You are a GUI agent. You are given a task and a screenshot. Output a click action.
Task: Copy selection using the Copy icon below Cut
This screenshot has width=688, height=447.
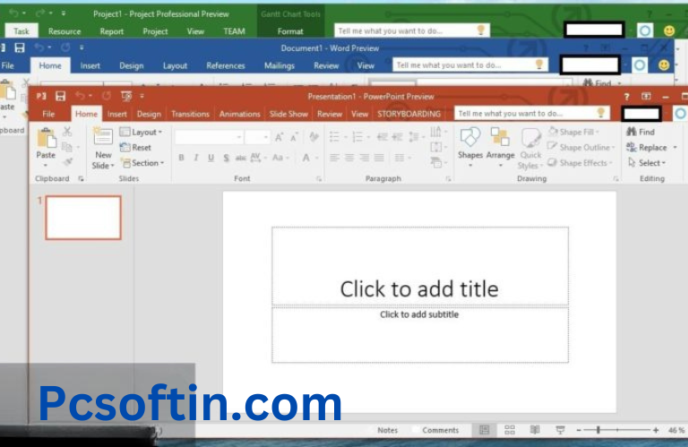(66, 147)
